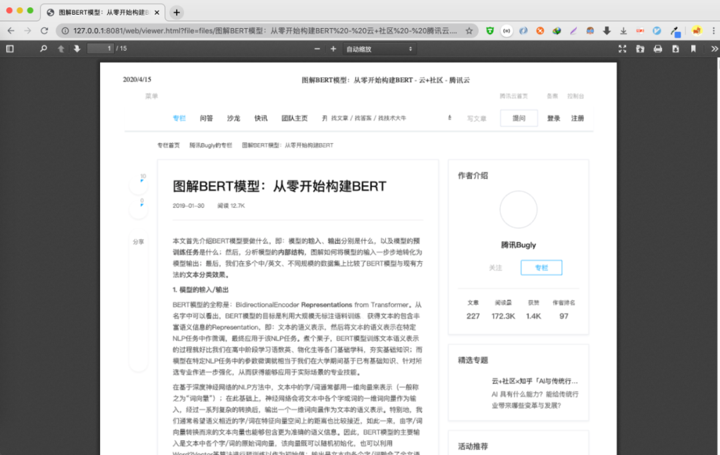720x455 pixels.
Task: Open the 自动缩放 zoom dropdown
Action: 379,49
